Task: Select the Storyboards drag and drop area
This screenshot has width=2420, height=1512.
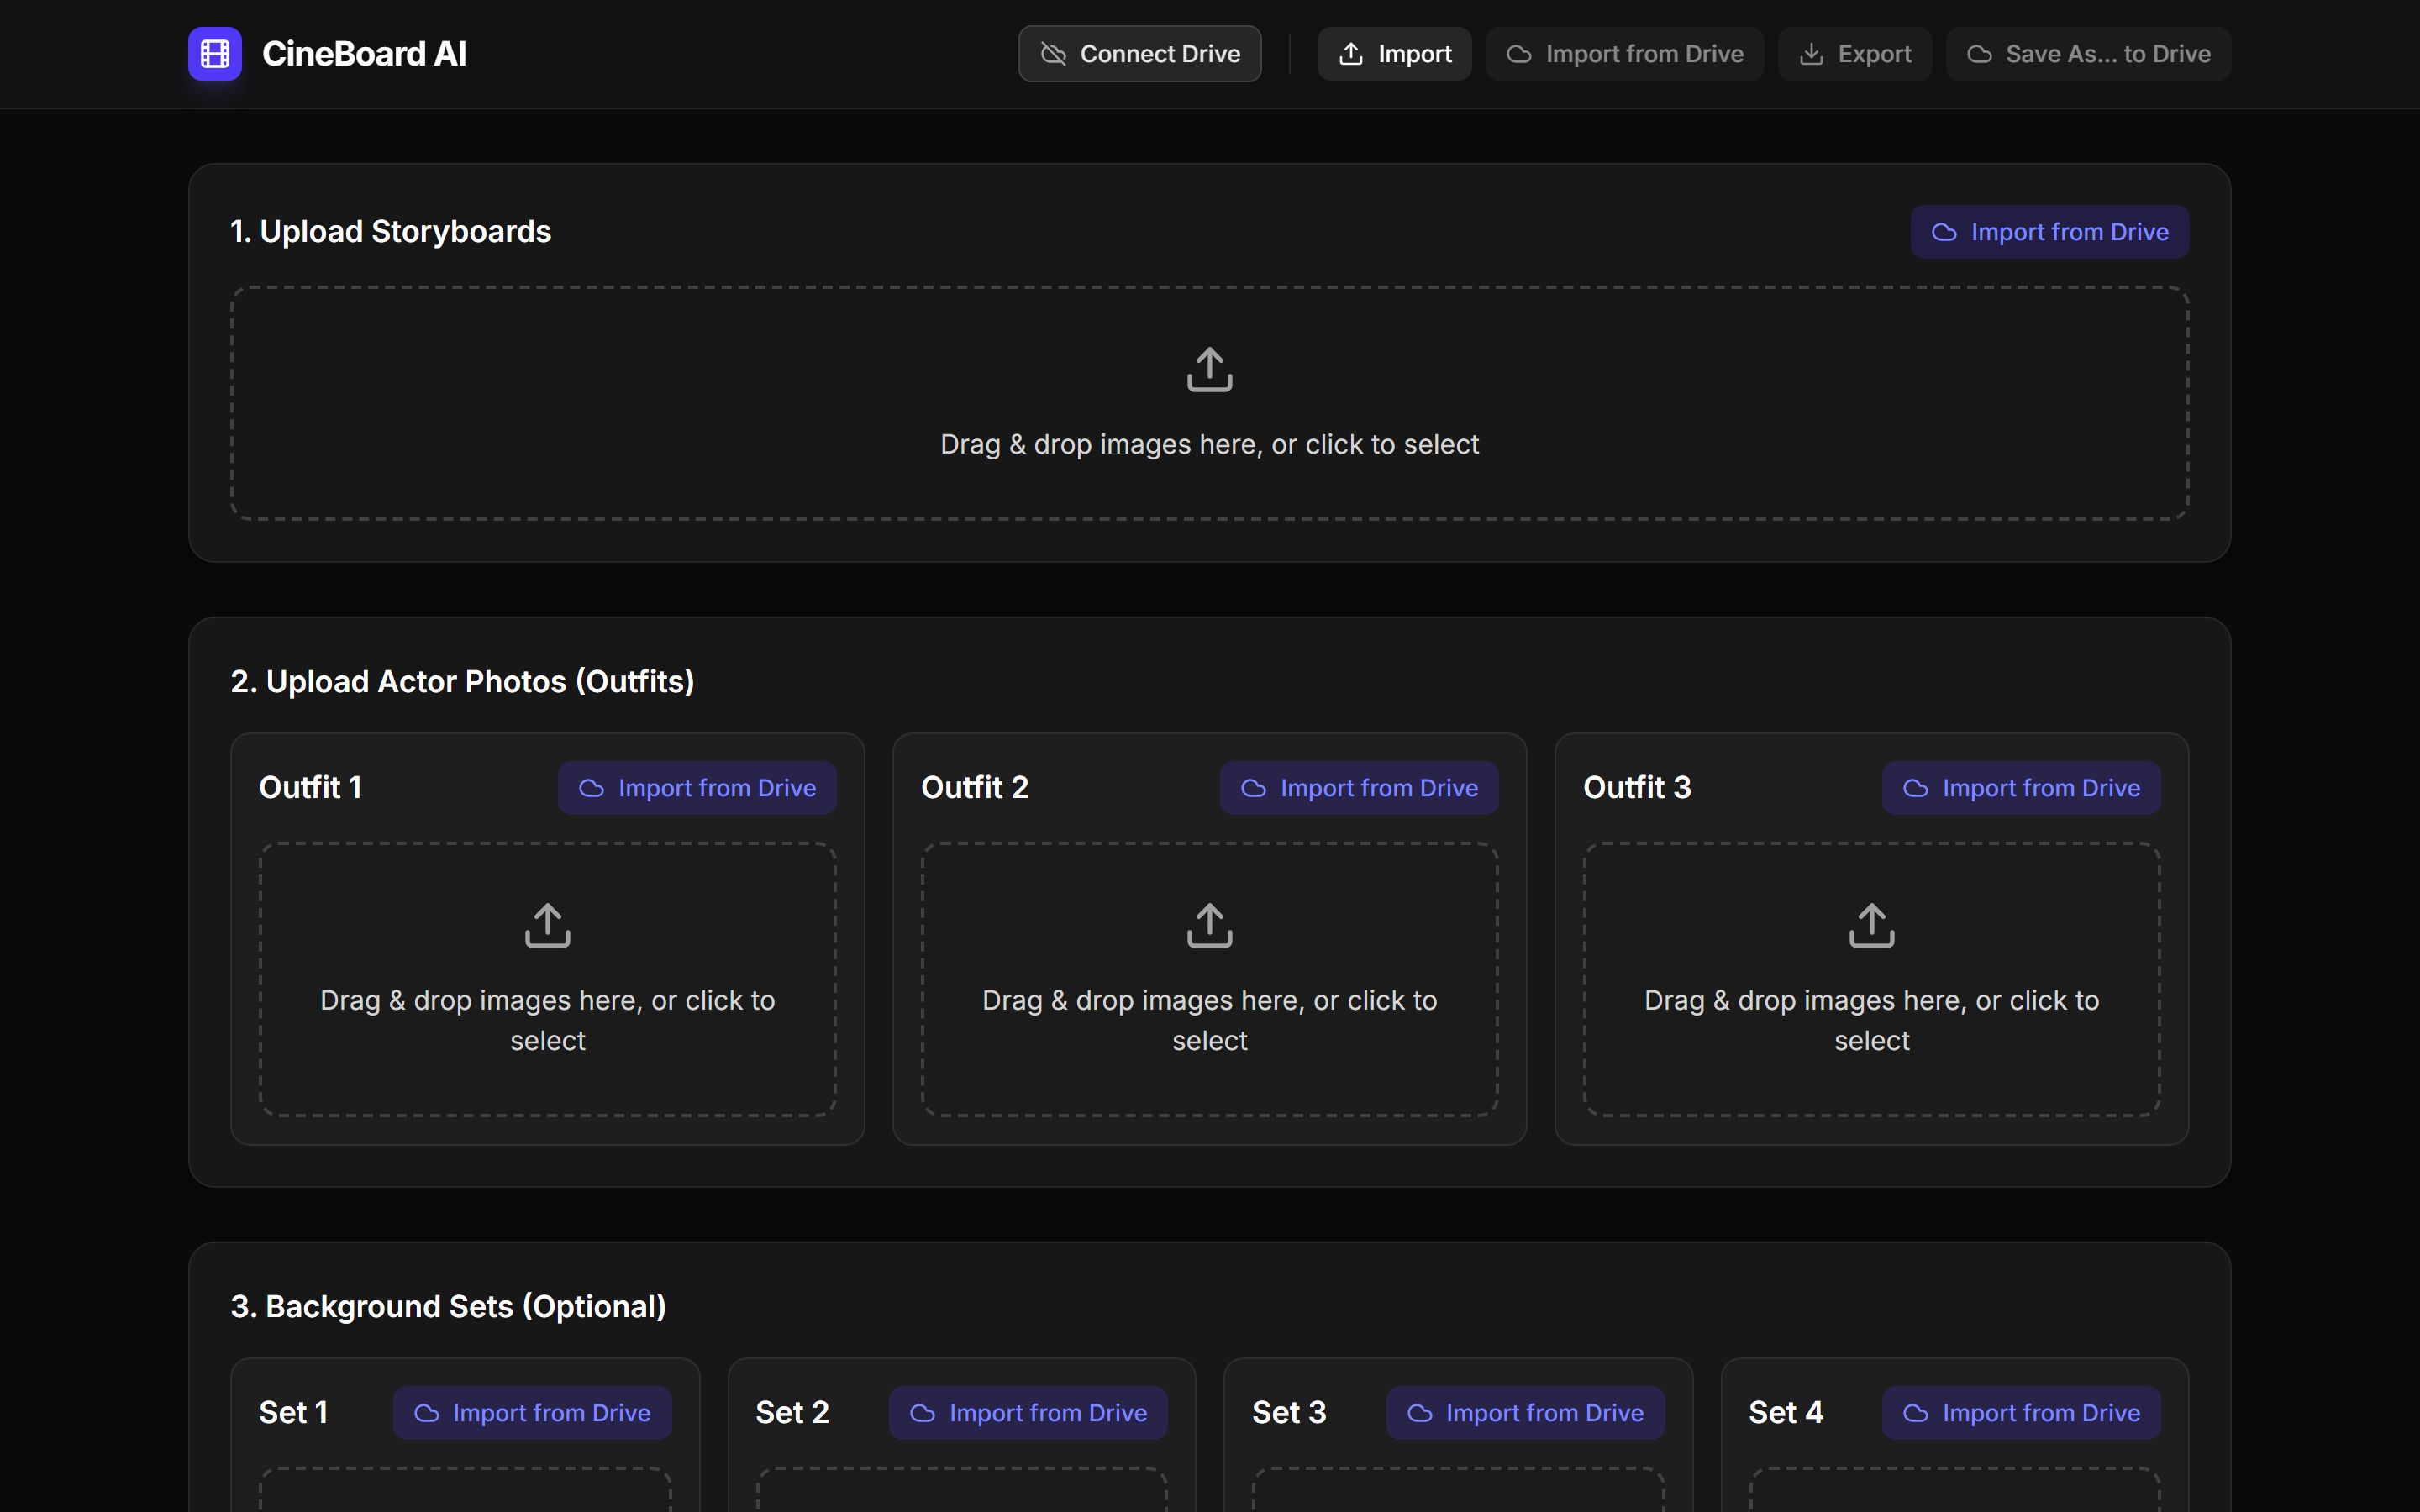Action: coord(1209,403)
